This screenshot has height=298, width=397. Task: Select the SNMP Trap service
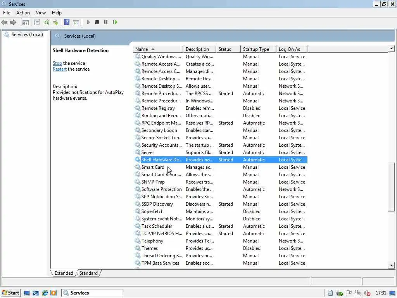220,182
